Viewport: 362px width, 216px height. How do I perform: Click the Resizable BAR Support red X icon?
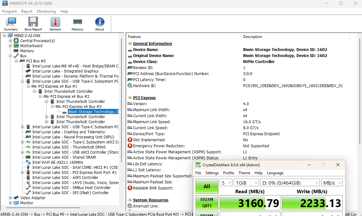pyautogui.click(x=130, y=188)
